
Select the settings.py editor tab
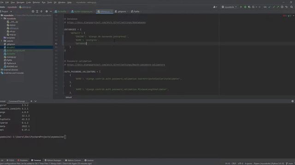click(104, 11)
